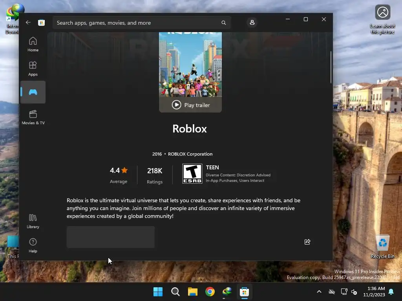
Task: Select the Recycle Bin desktop icon
Action: (382, 247)
